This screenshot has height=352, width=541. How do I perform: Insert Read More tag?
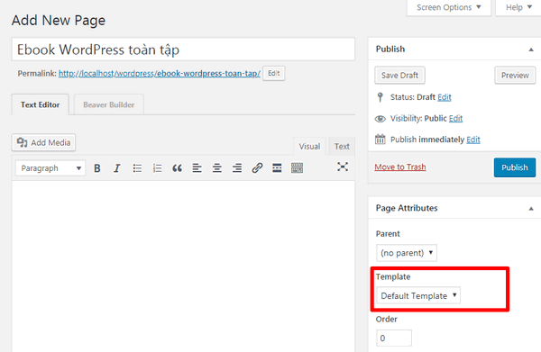coord(277,168)
